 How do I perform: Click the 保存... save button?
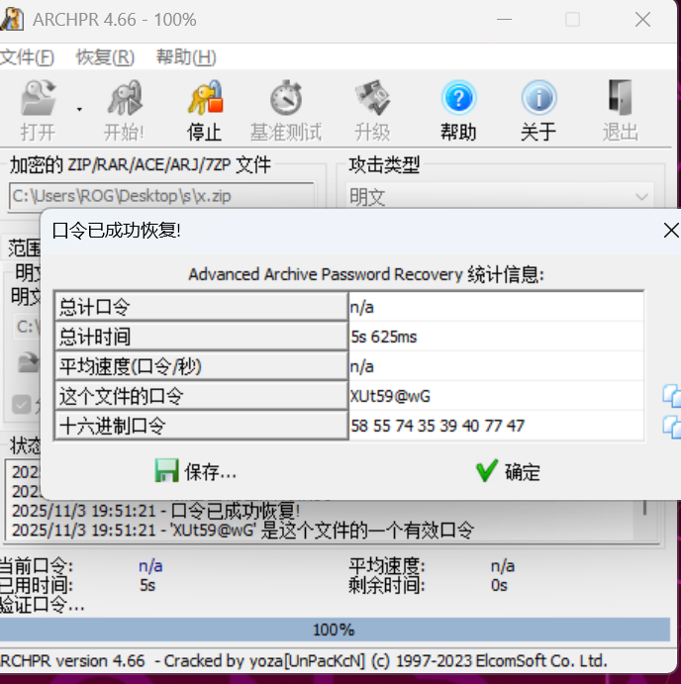tap(195, 471)
